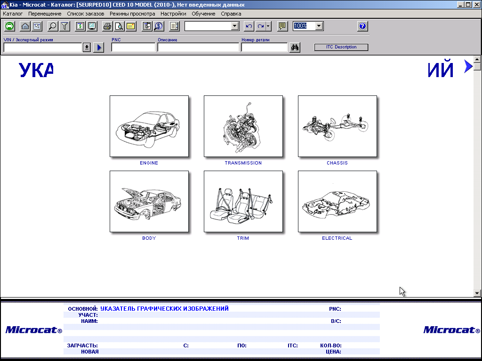Open the Каталог menu
The width and height of the screenshot is (482, 361).
[x=13, y=14]
